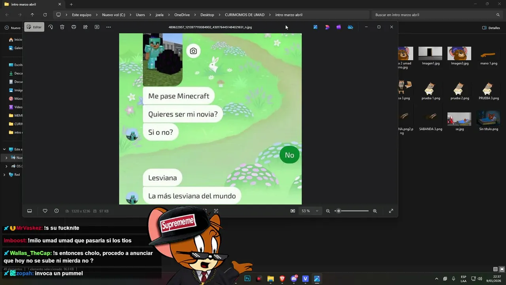This screenshot has width=506, height=285.
Task: Click Este equipo in the address bar
Action: click(81, 15)
